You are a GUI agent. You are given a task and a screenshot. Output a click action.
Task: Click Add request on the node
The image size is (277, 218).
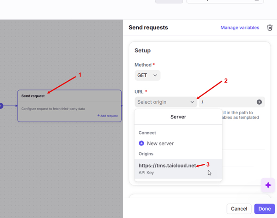click(107, 116)
